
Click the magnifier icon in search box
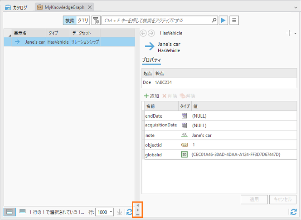(214, 20)
